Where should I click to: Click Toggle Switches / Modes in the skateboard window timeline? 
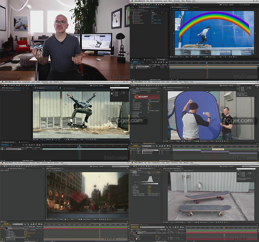161,241
